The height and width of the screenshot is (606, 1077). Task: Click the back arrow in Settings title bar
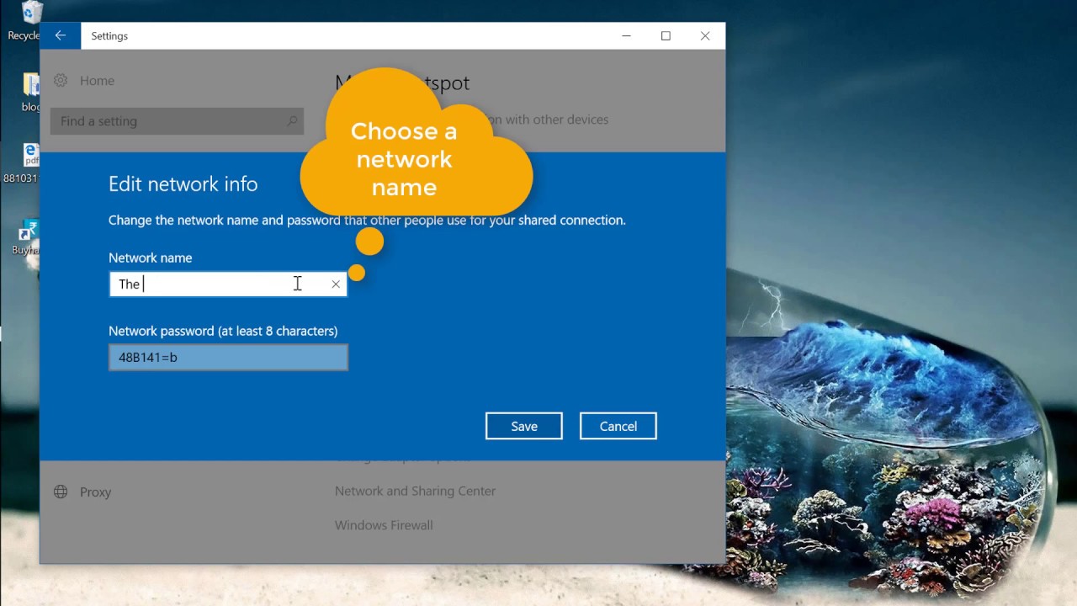(x=60, y=35)
